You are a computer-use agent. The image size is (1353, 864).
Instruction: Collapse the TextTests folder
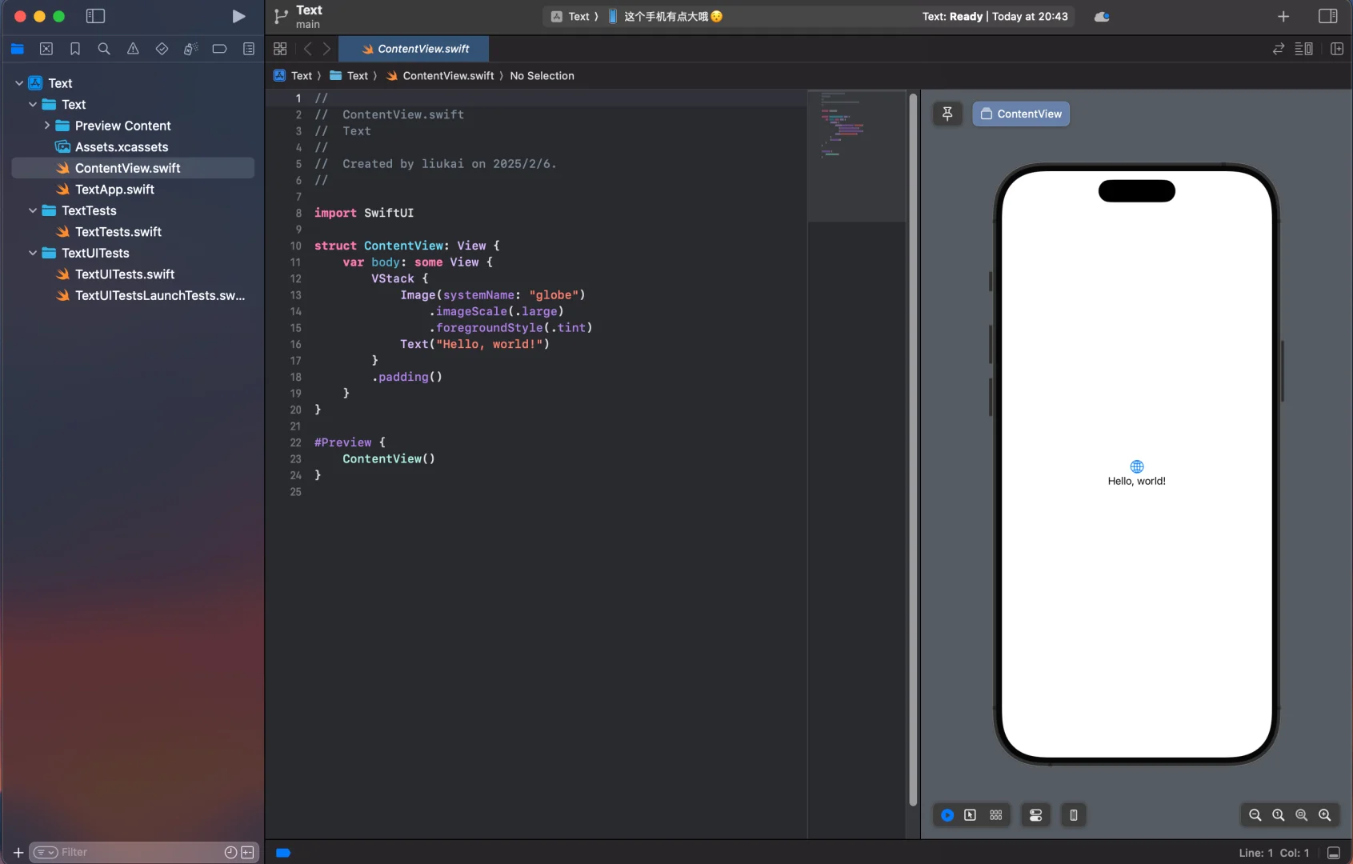click(x=33, y=210)
